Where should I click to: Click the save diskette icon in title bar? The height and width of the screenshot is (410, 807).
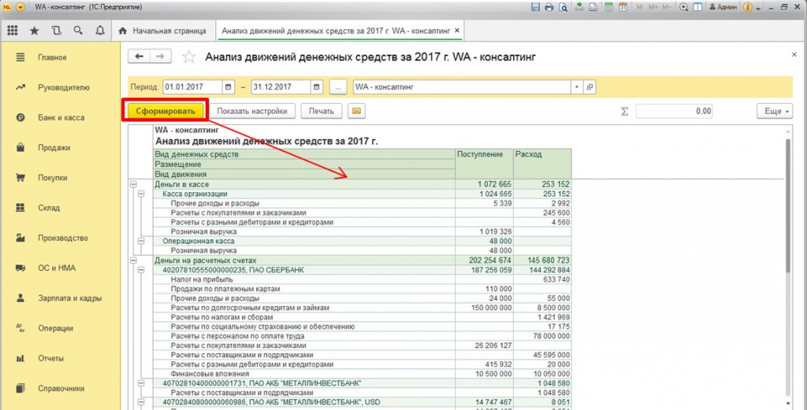click(536, 7)
